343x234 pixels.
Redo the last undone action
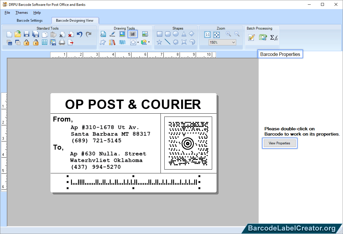point(88,35)
